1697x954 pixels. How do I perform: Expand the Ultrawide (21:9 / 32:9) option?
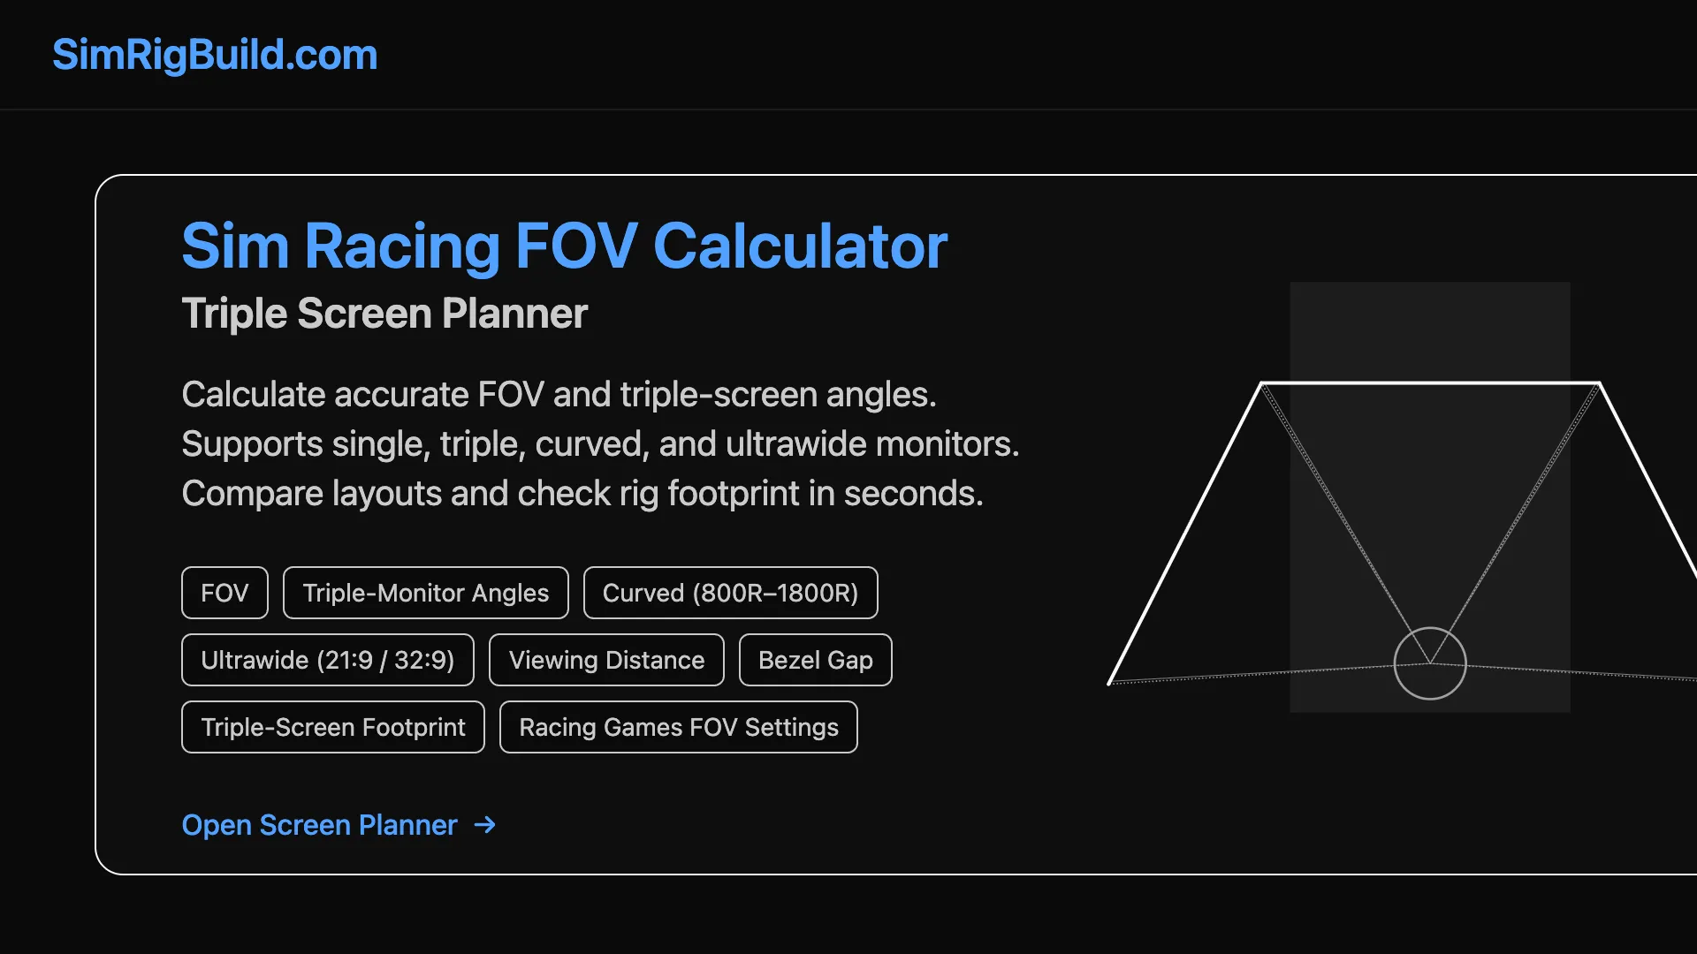(328, 660)
